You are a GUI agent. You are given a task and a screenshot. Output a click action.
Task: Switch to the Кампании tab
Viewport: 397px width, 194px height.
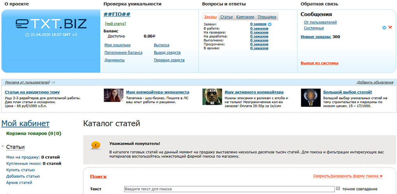coord(245,17)
